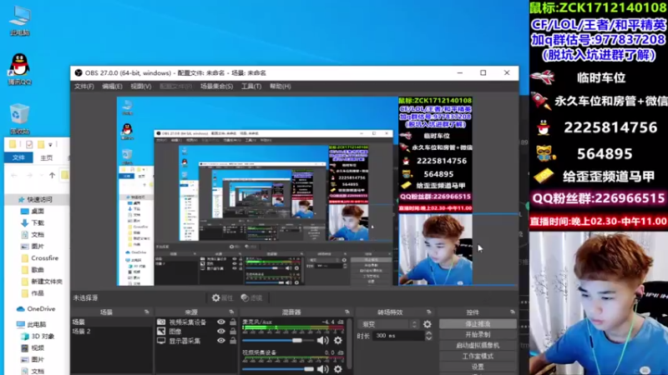Open source filters via the 滤镜 icon
The image size is (668, 375).
245,298
